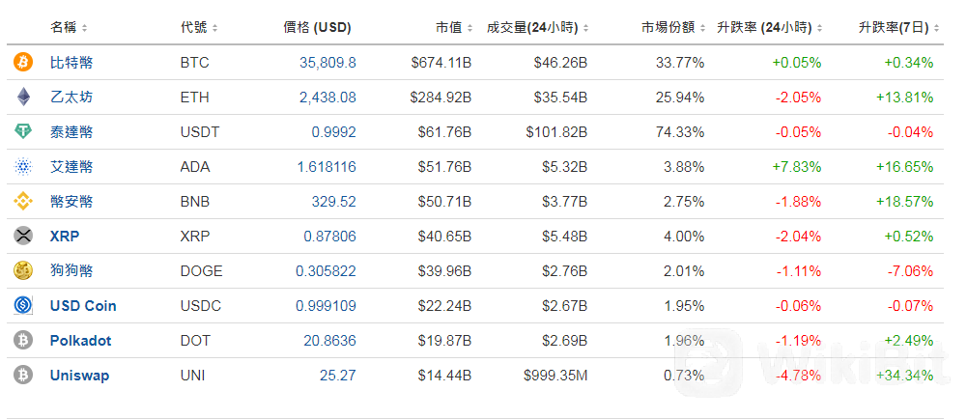Click the 價格 (USD) column header
967x419 pixels.
317,28
